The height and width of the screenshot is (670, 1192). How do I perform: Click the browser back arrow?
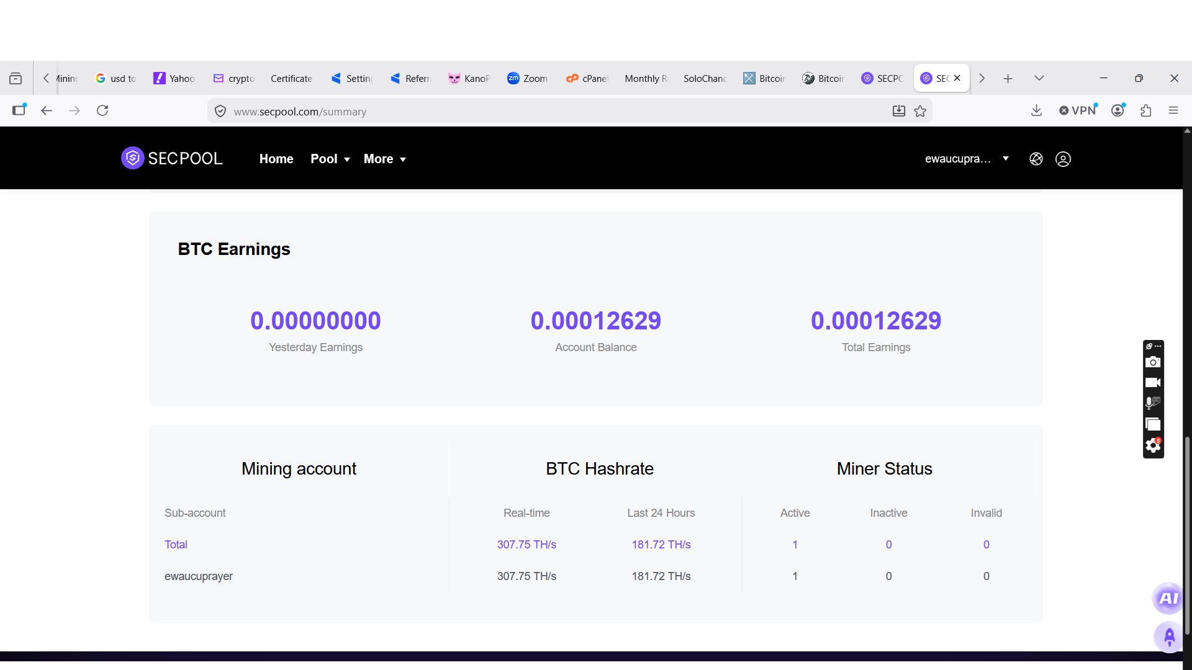click(x=47, y=110)
